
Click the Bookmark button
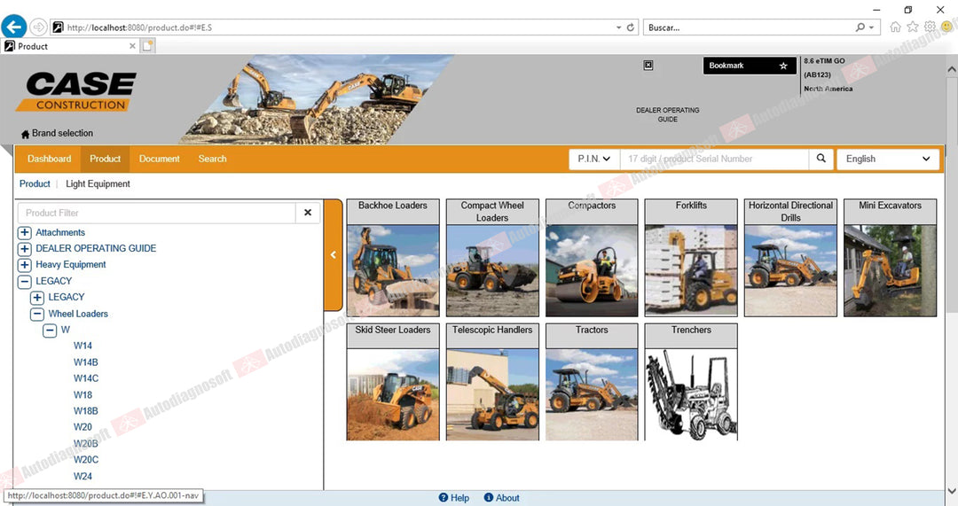750,66
